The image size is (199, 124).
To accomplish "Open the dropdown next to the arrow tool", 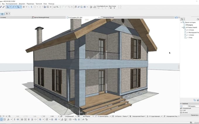I will pos(9,13).
